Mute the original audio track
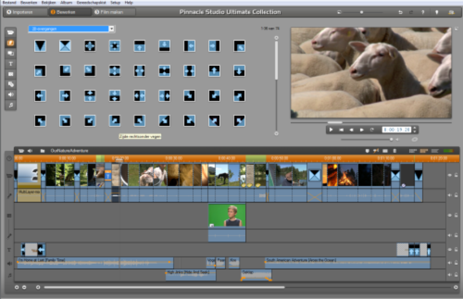The height and width of the screenshot is (299, 463). 450,195
